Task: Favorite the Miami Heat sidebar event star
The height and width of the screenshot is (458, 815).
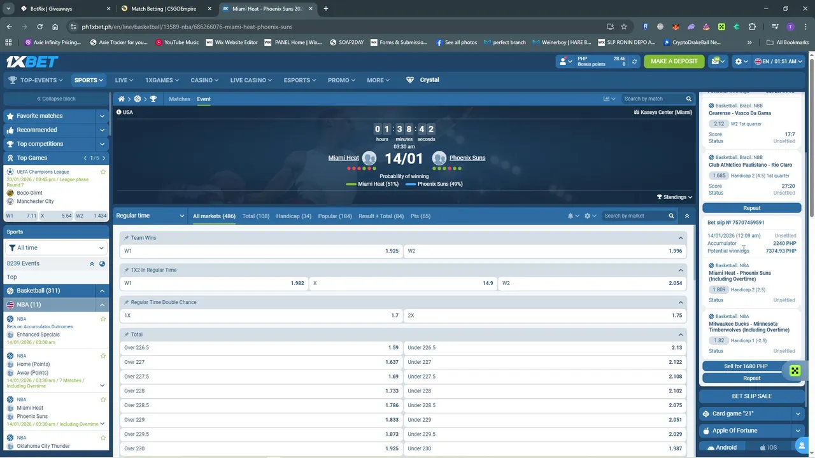Action: coord(103,399)
